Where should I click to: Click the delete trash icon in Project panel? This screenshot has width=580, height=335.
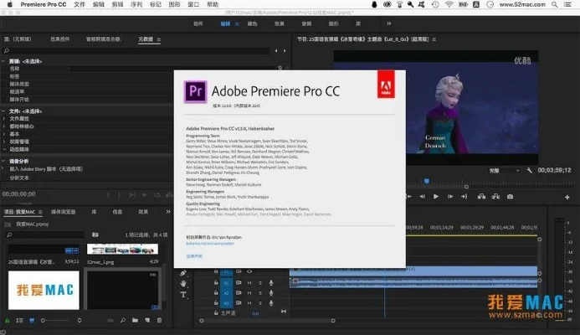160,321
